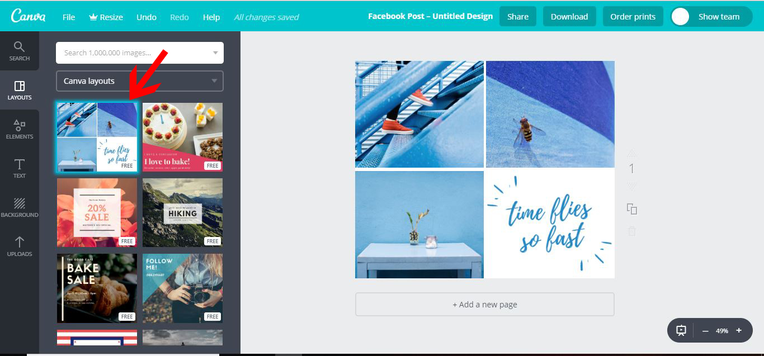
Task: Zoom in using the plus control
Action: click(739, 330)
